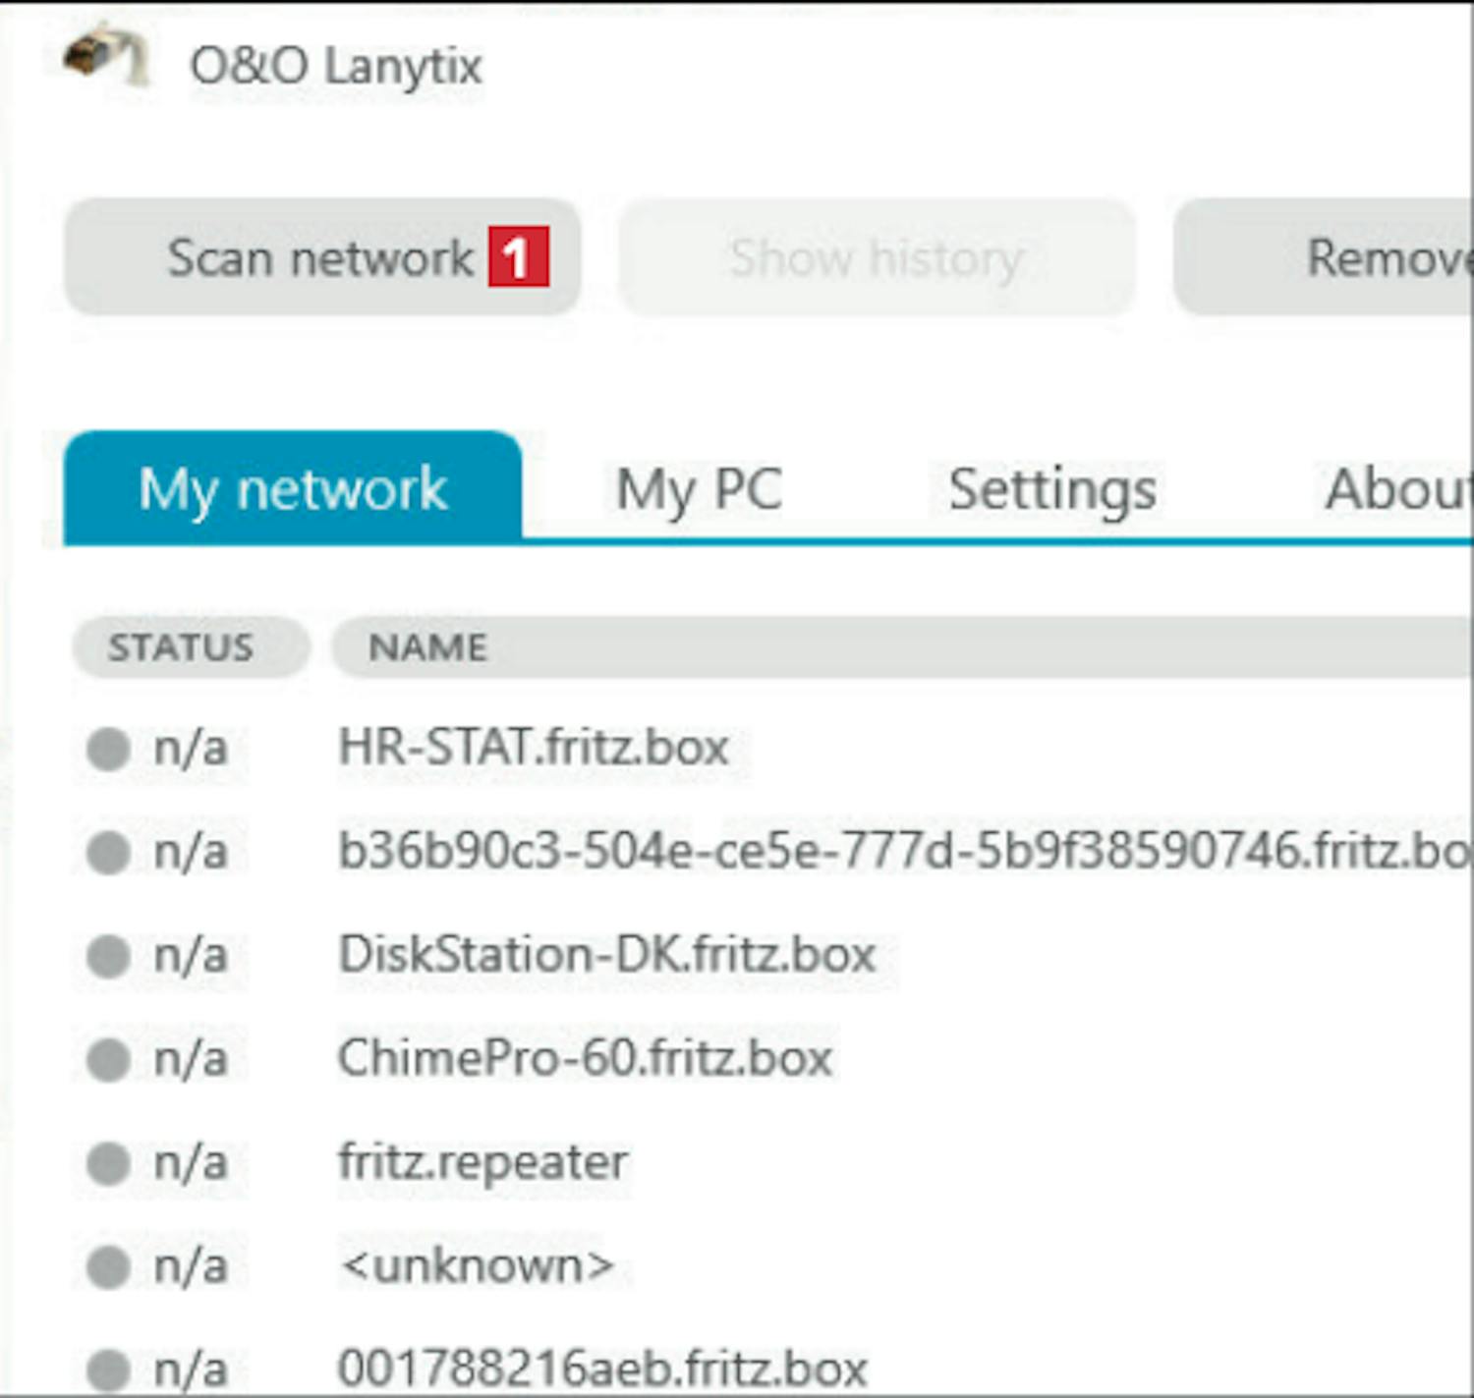Choose DiskStation-DK.fritz.box in the list

coord(606,955)
